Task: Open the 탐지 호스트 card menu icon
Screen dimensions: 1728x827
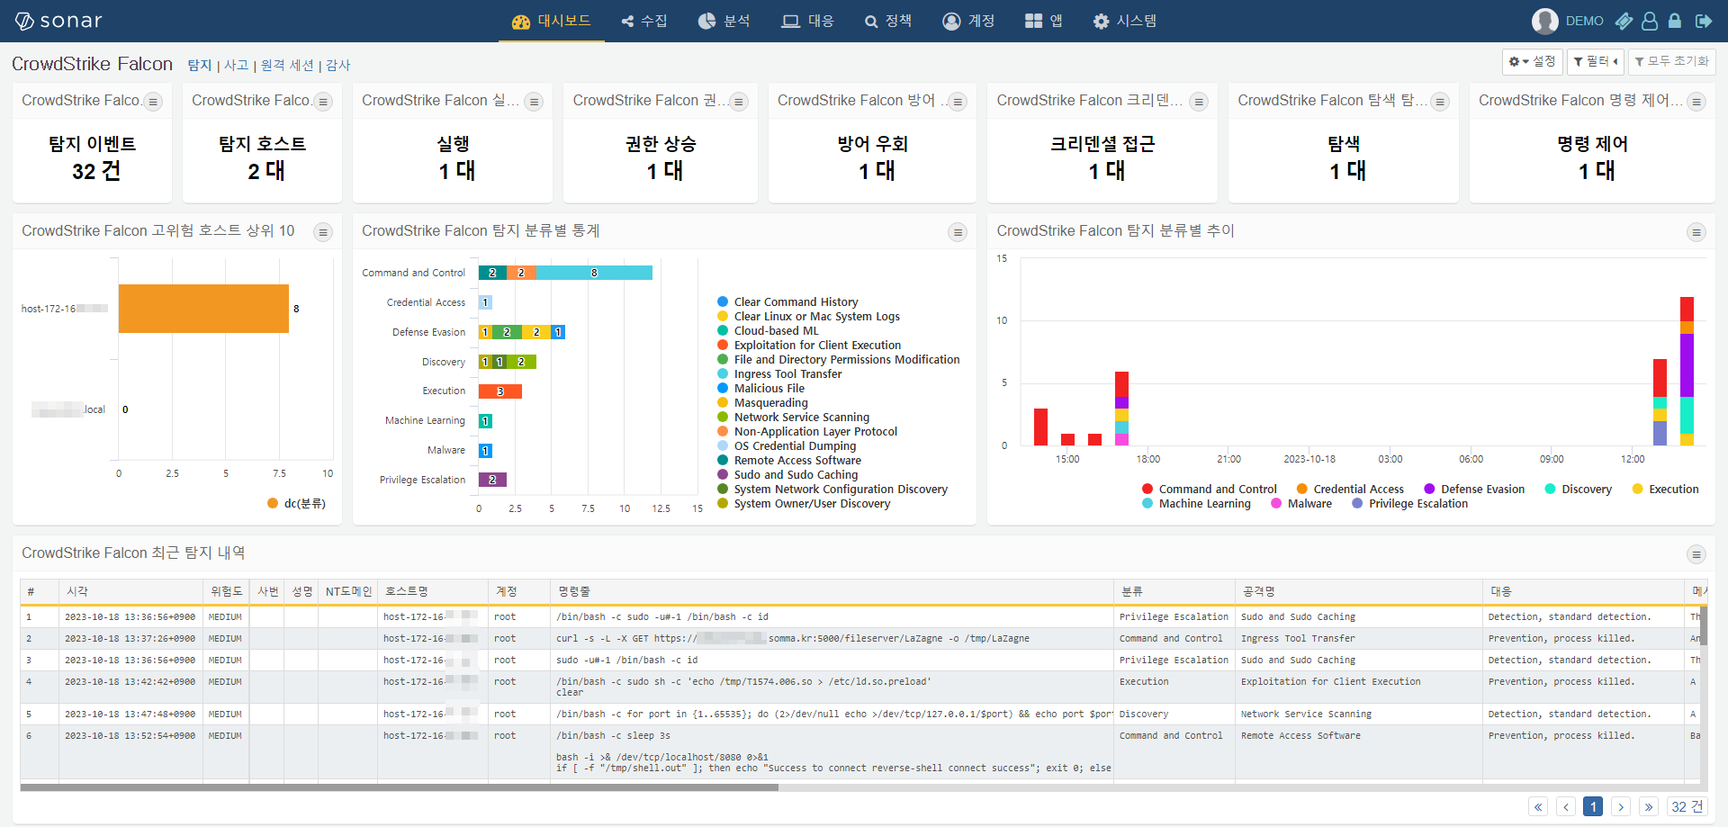Action: (x=323, y=102)
